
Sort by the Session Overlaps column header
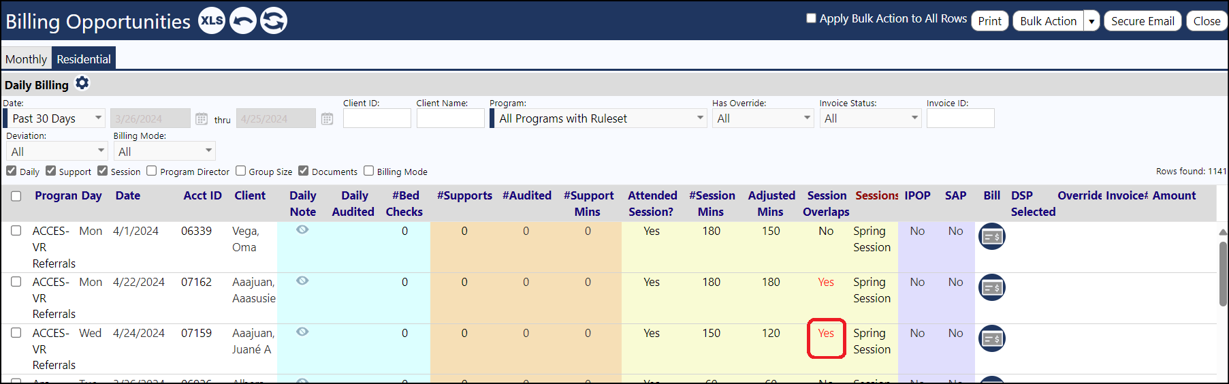(827, 204)
